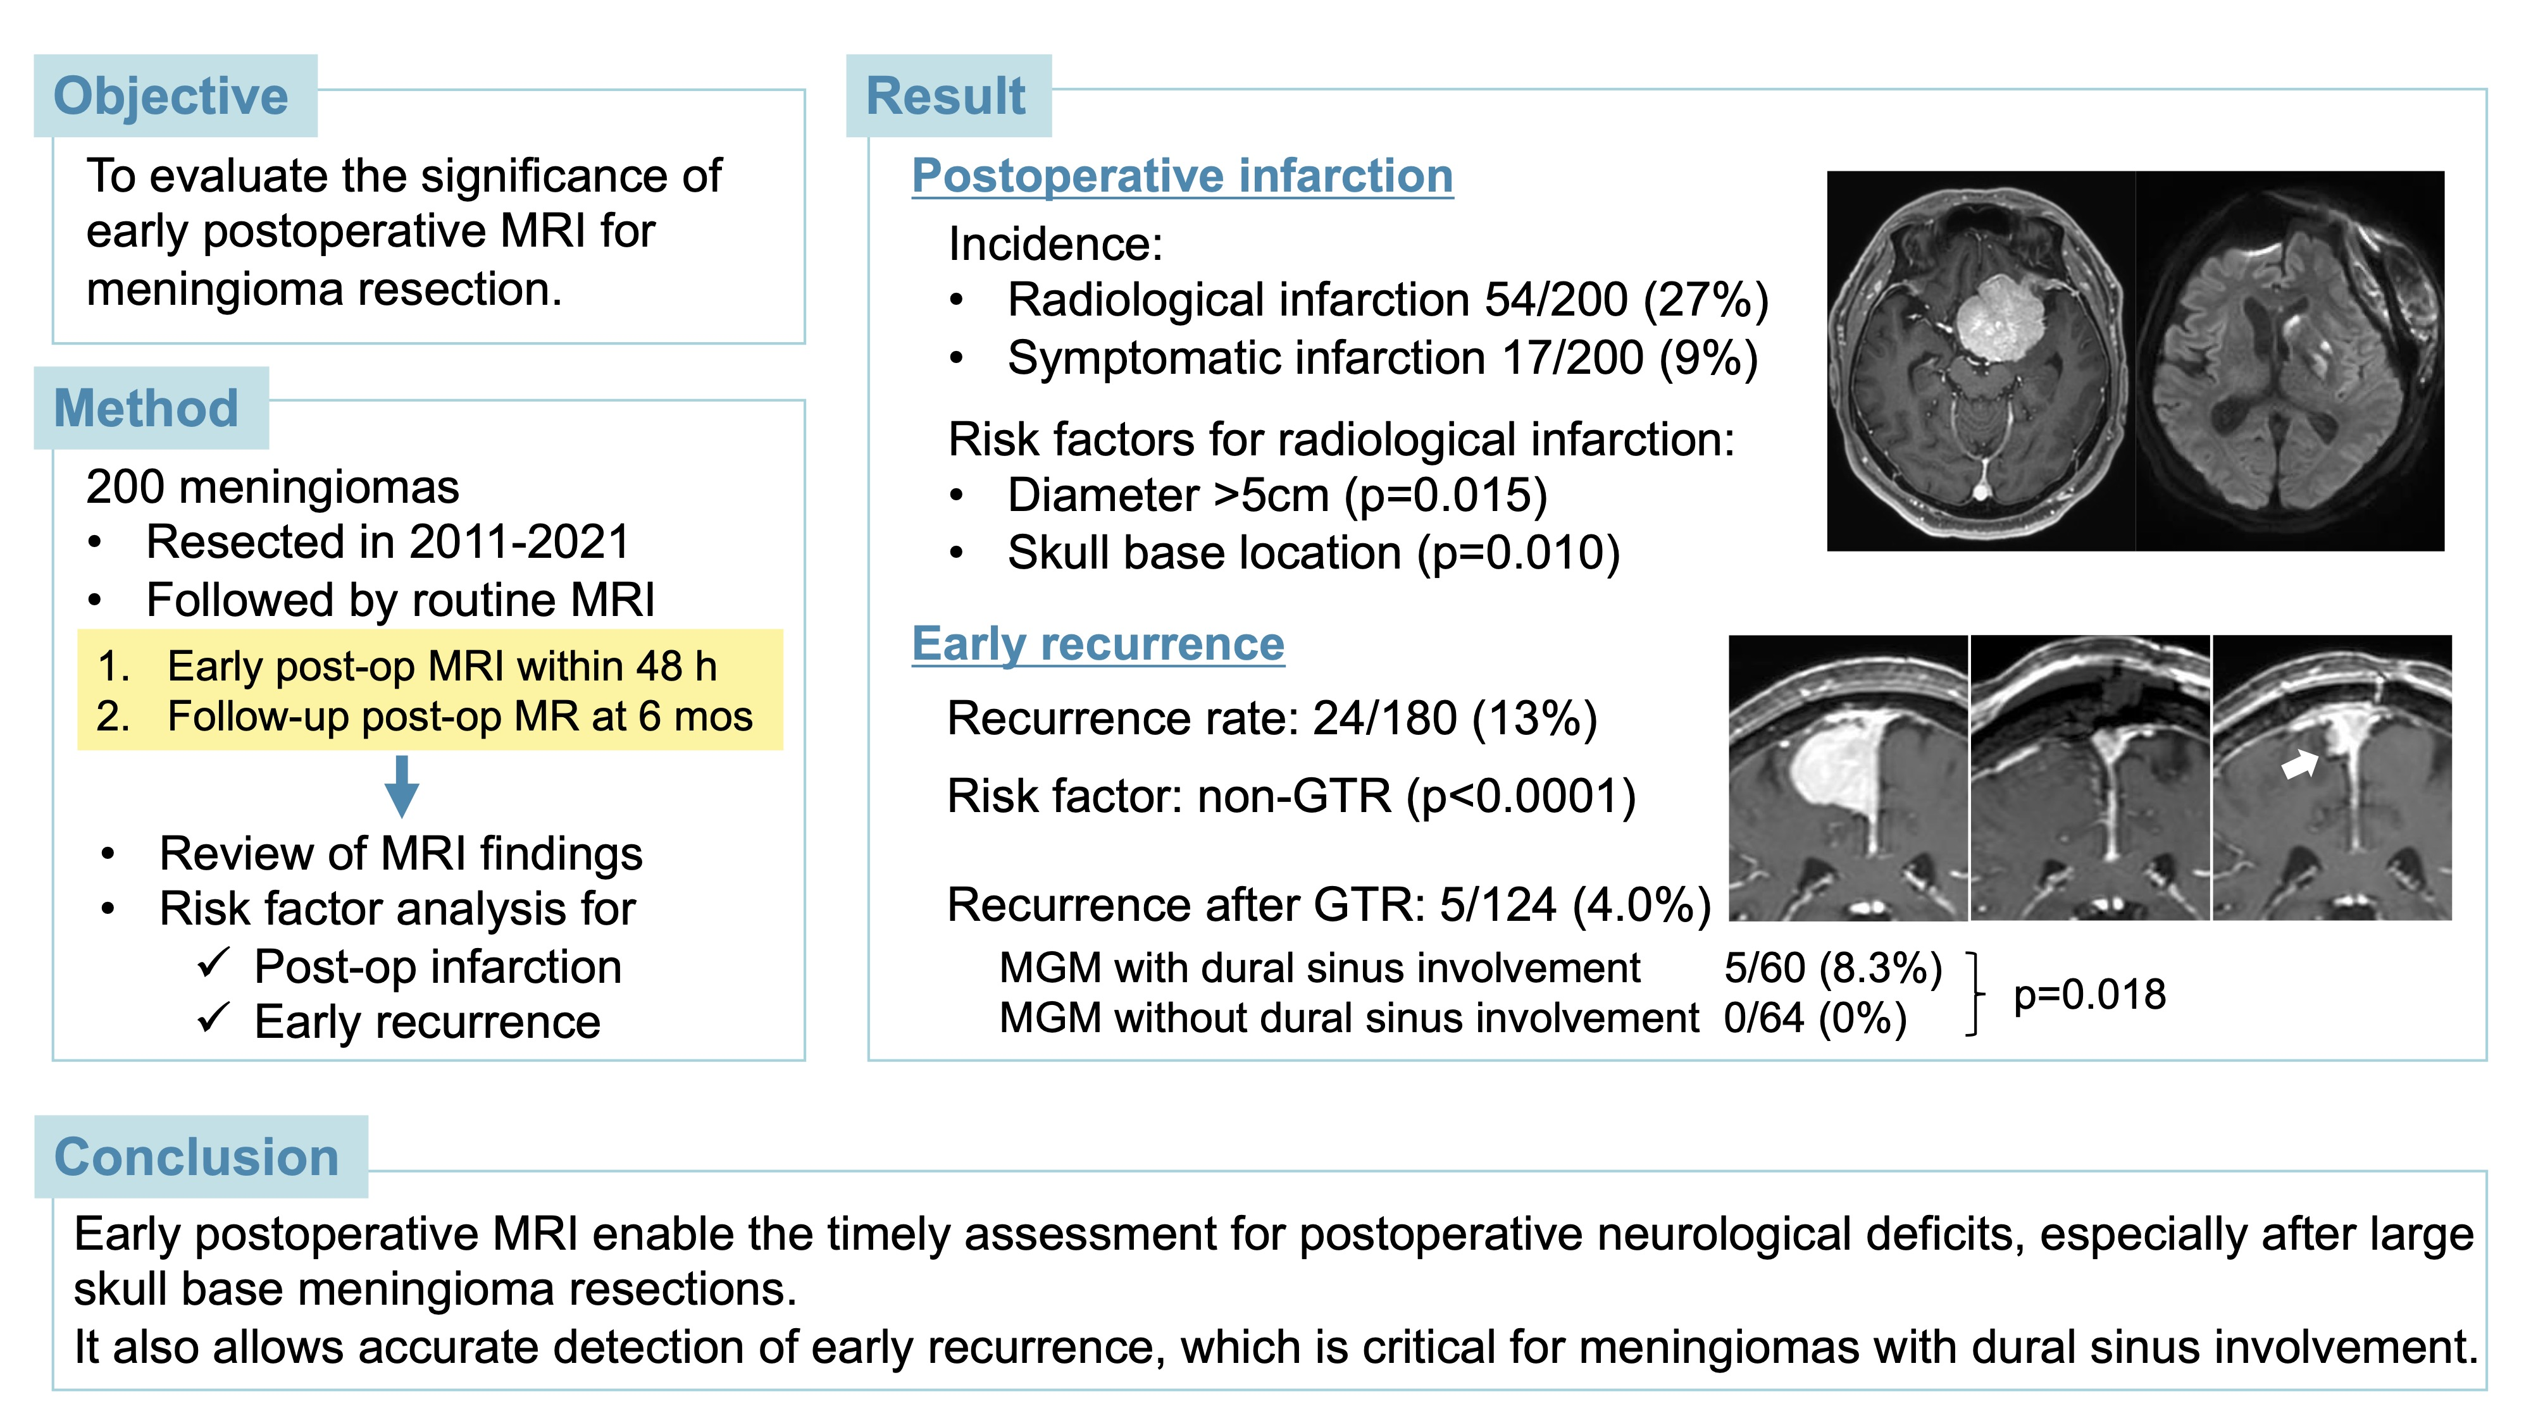Viewport: 2531px width, 1423px height.
Task: Click the middle postoperative MRI image
Action: click(2090, 778)
